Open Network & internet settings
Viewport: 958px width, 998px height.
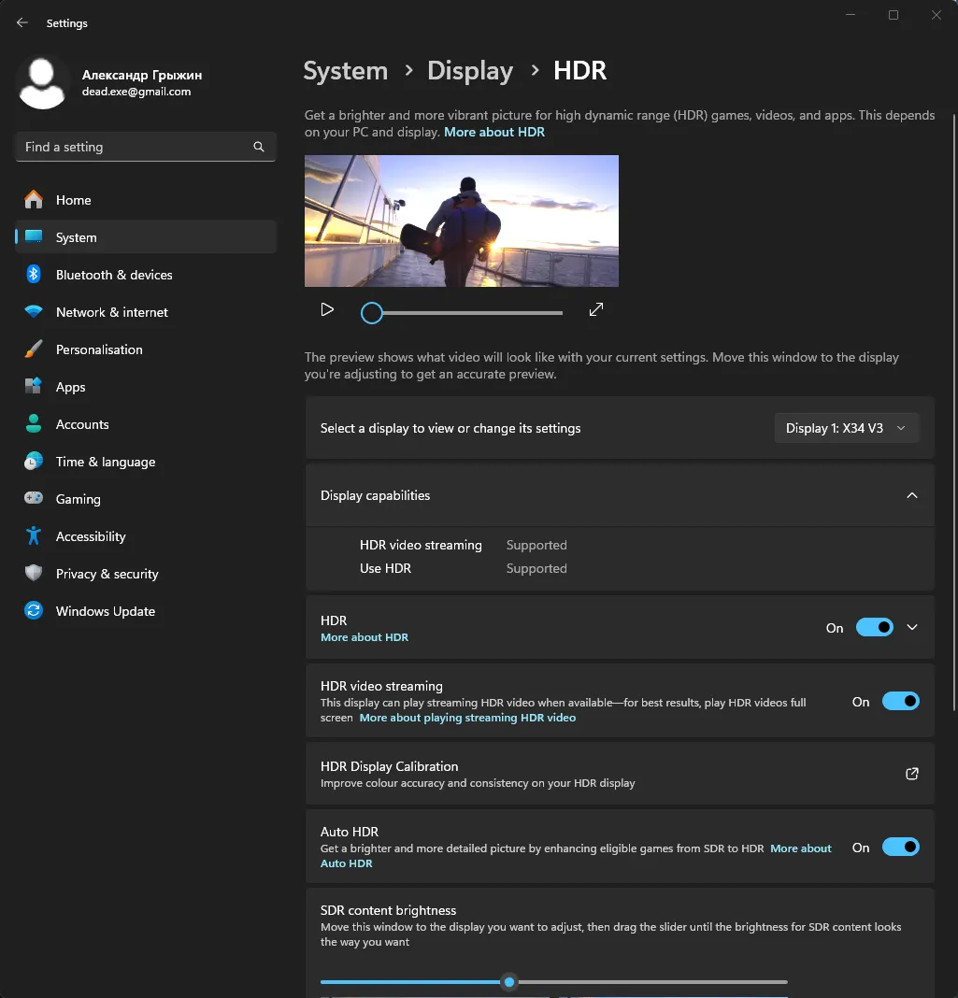coord(112,312)
